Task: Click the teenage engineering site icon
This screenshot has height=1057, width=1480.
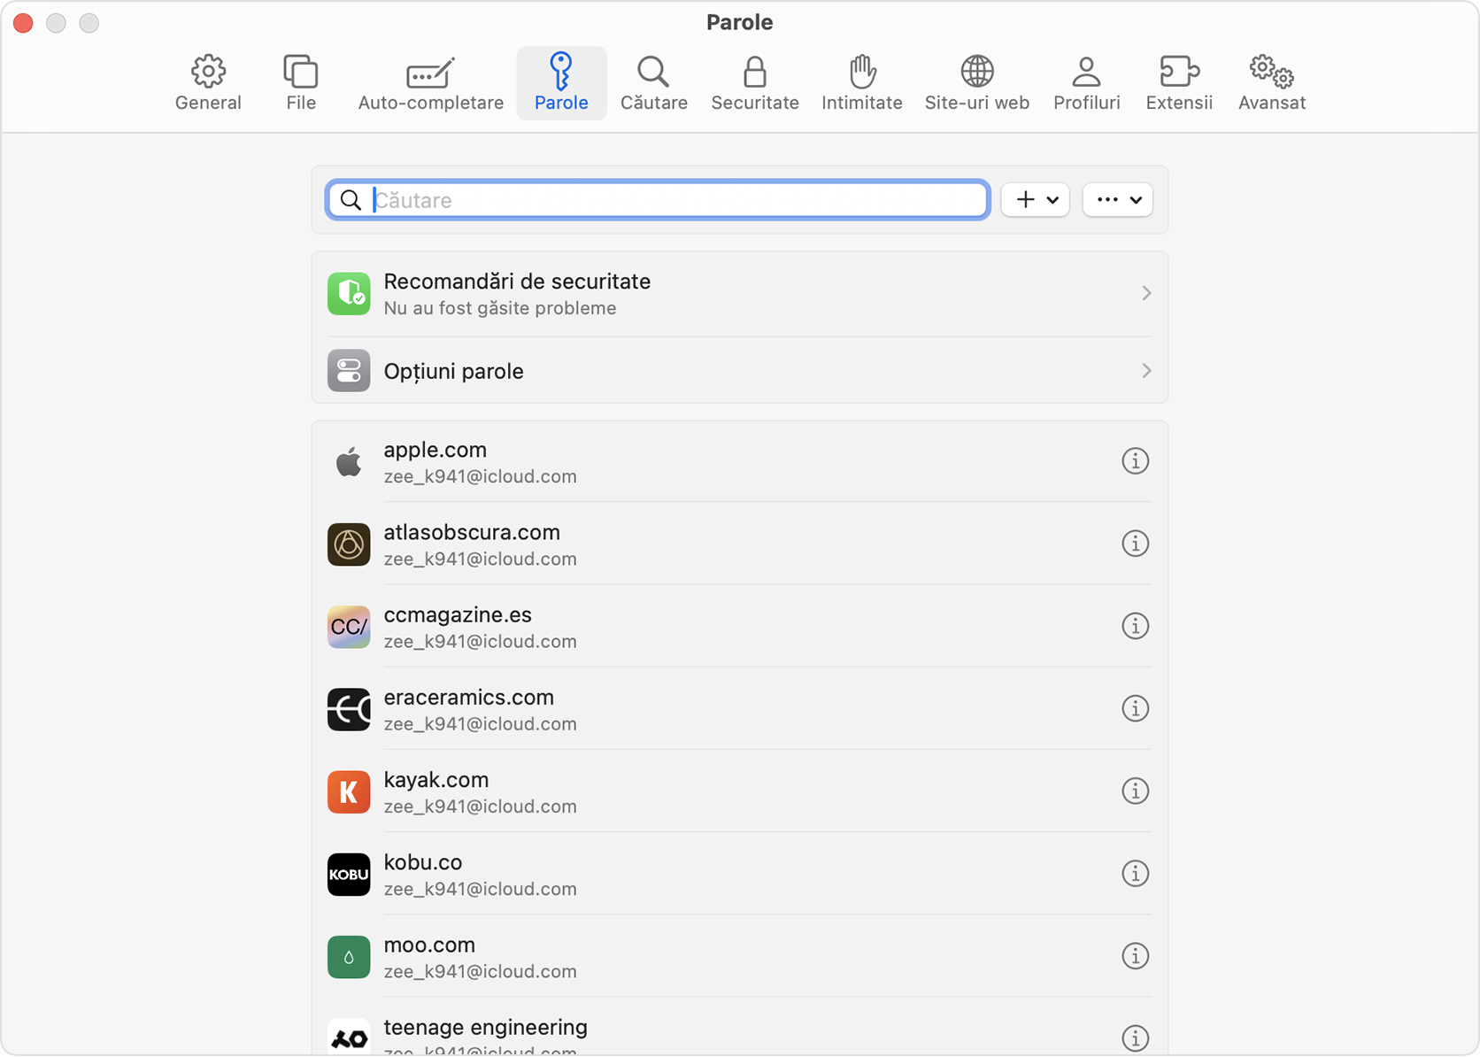Action: [x=349, y=1038]
